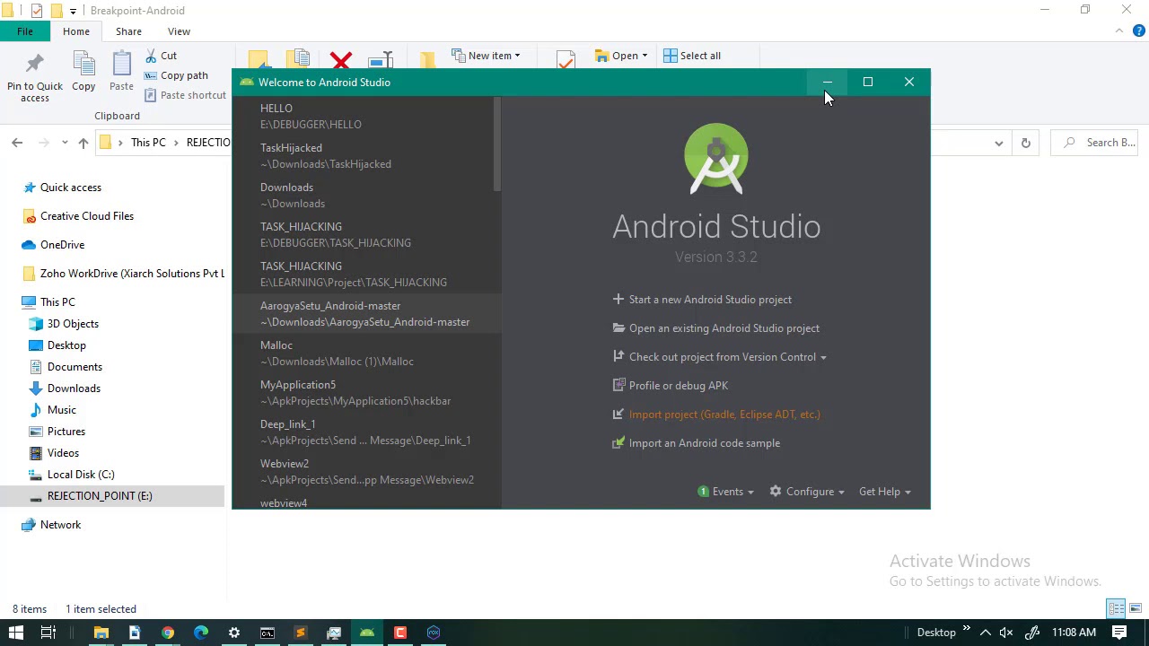This screenshot has width=1149, height=646.
Task: Open the ribbon Open dropdown
Action: [x=621, y=56]
